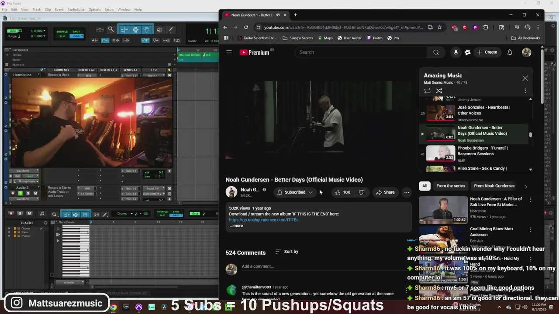Click the YouTube search magnifier button
The height and width of the screenshot is (314, 559).
[436, 52]
